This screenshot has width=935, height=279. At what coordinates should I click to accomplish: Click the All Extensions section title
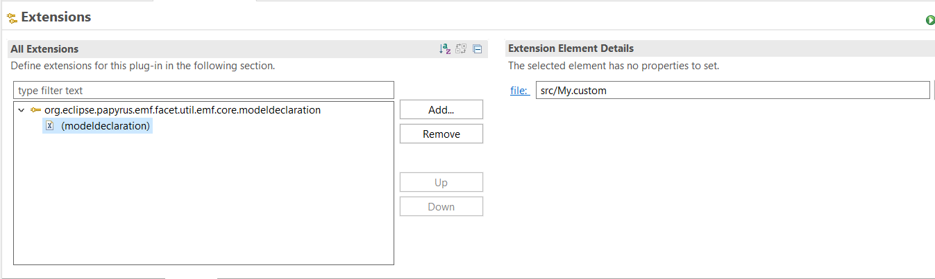pyautogui.click(x=44, y=49)
